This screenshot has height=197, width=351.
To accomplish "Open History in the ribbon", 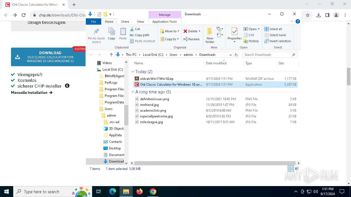I will (x=251, y=41).
